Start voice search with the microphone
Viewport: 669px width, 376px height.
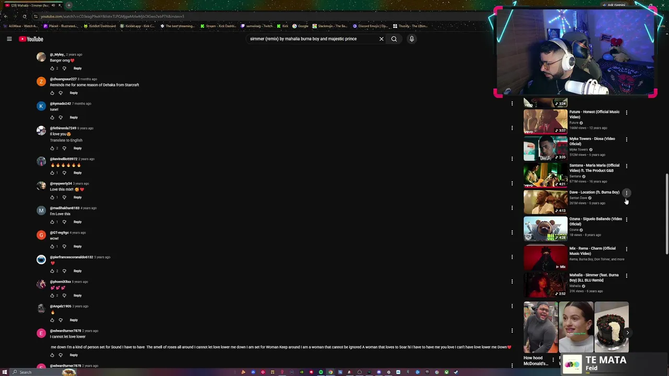click(412, 39)
